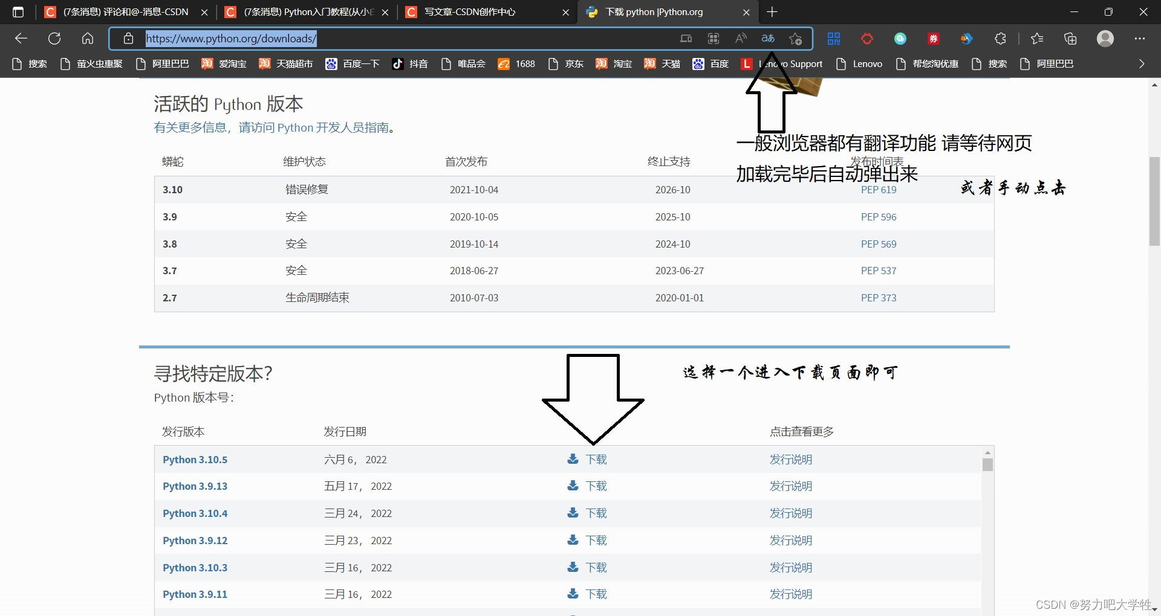Image resolution: width=1161 pixels, height=616 pixels.
Task: Open the 百度一下 bookmark
Action: pyautogui.click(x=353, y=64)
